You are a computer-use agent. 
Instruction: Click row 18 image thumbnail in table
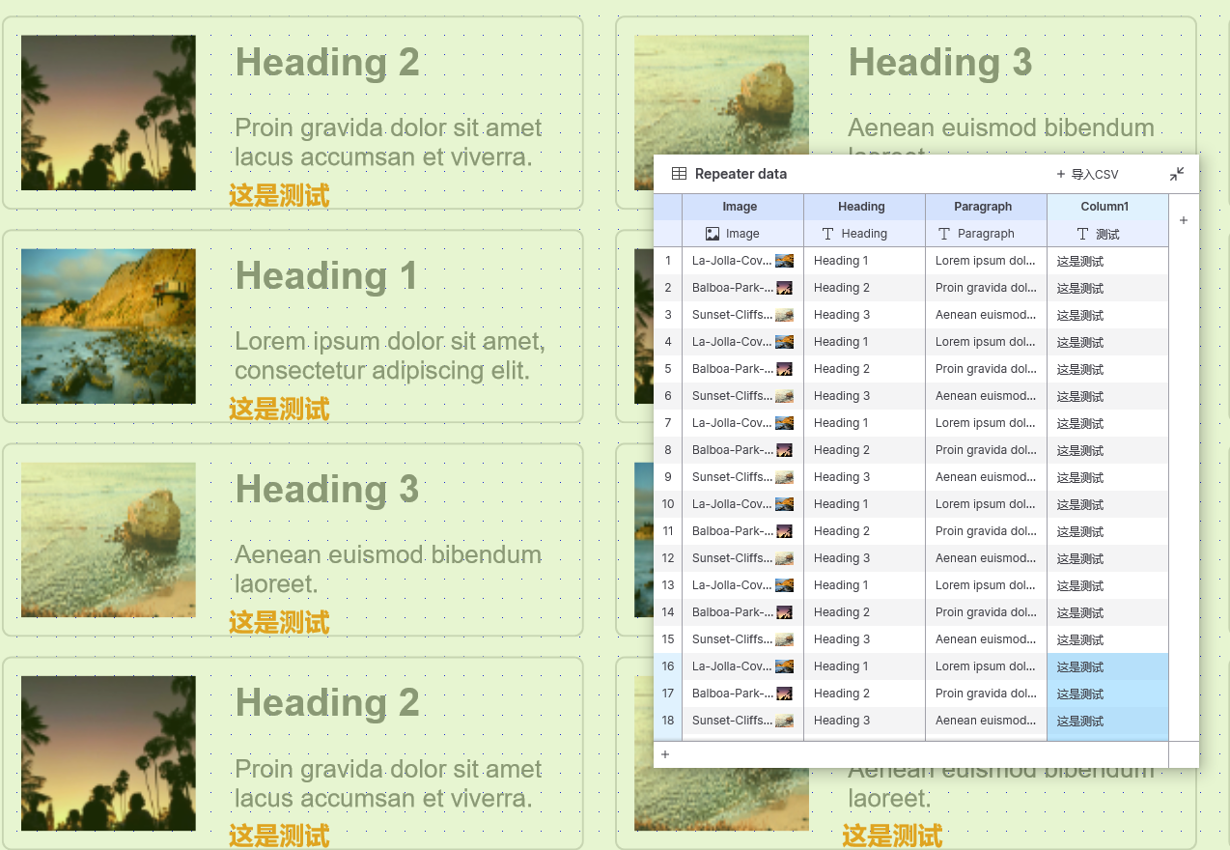pos(785,721)
